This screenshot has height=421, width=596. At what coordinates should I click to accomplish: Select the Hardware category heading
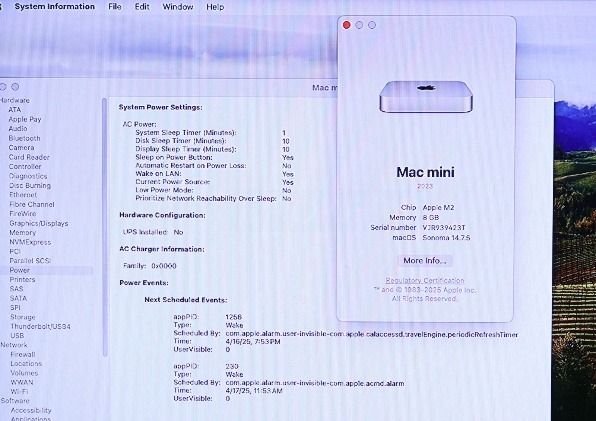[x=15, y=100]
